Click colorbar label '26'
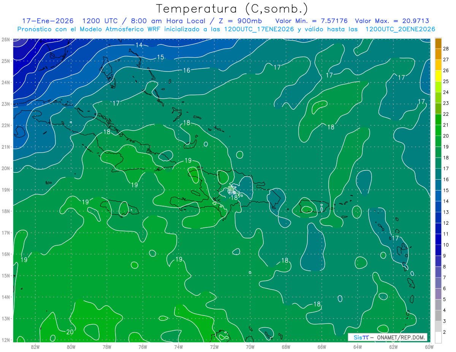The height and width of the screenshot is (352, 456). 446,71
